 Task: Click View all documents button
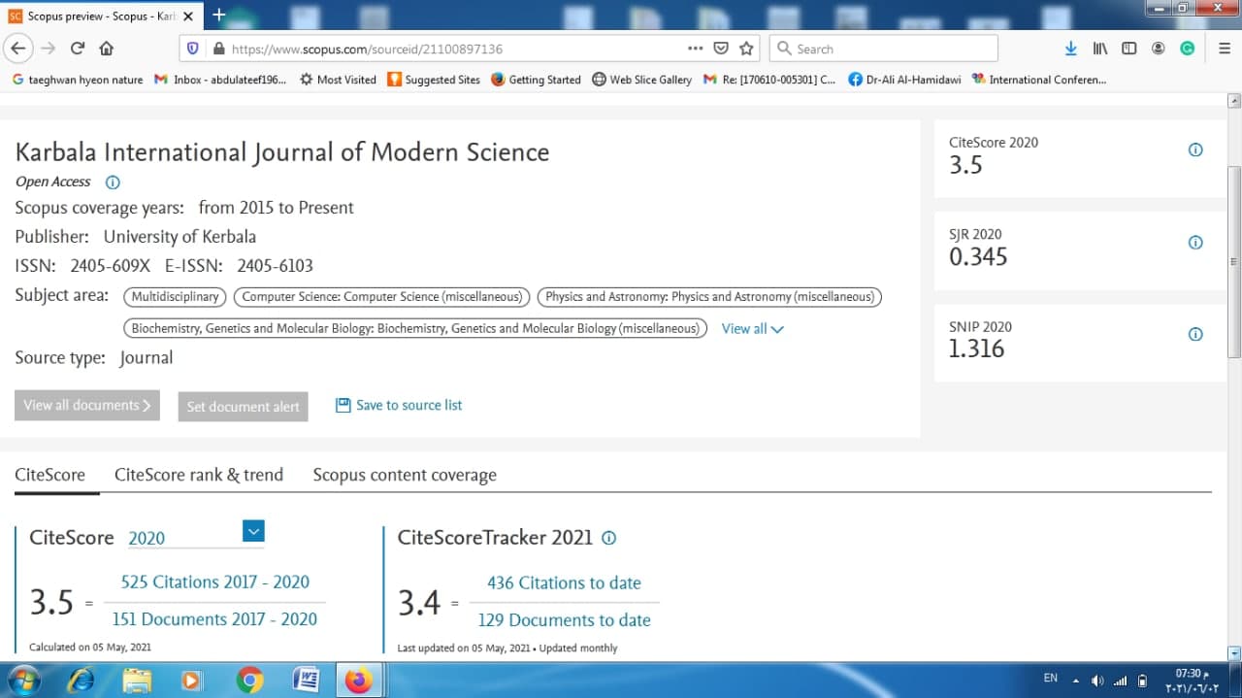87,406
